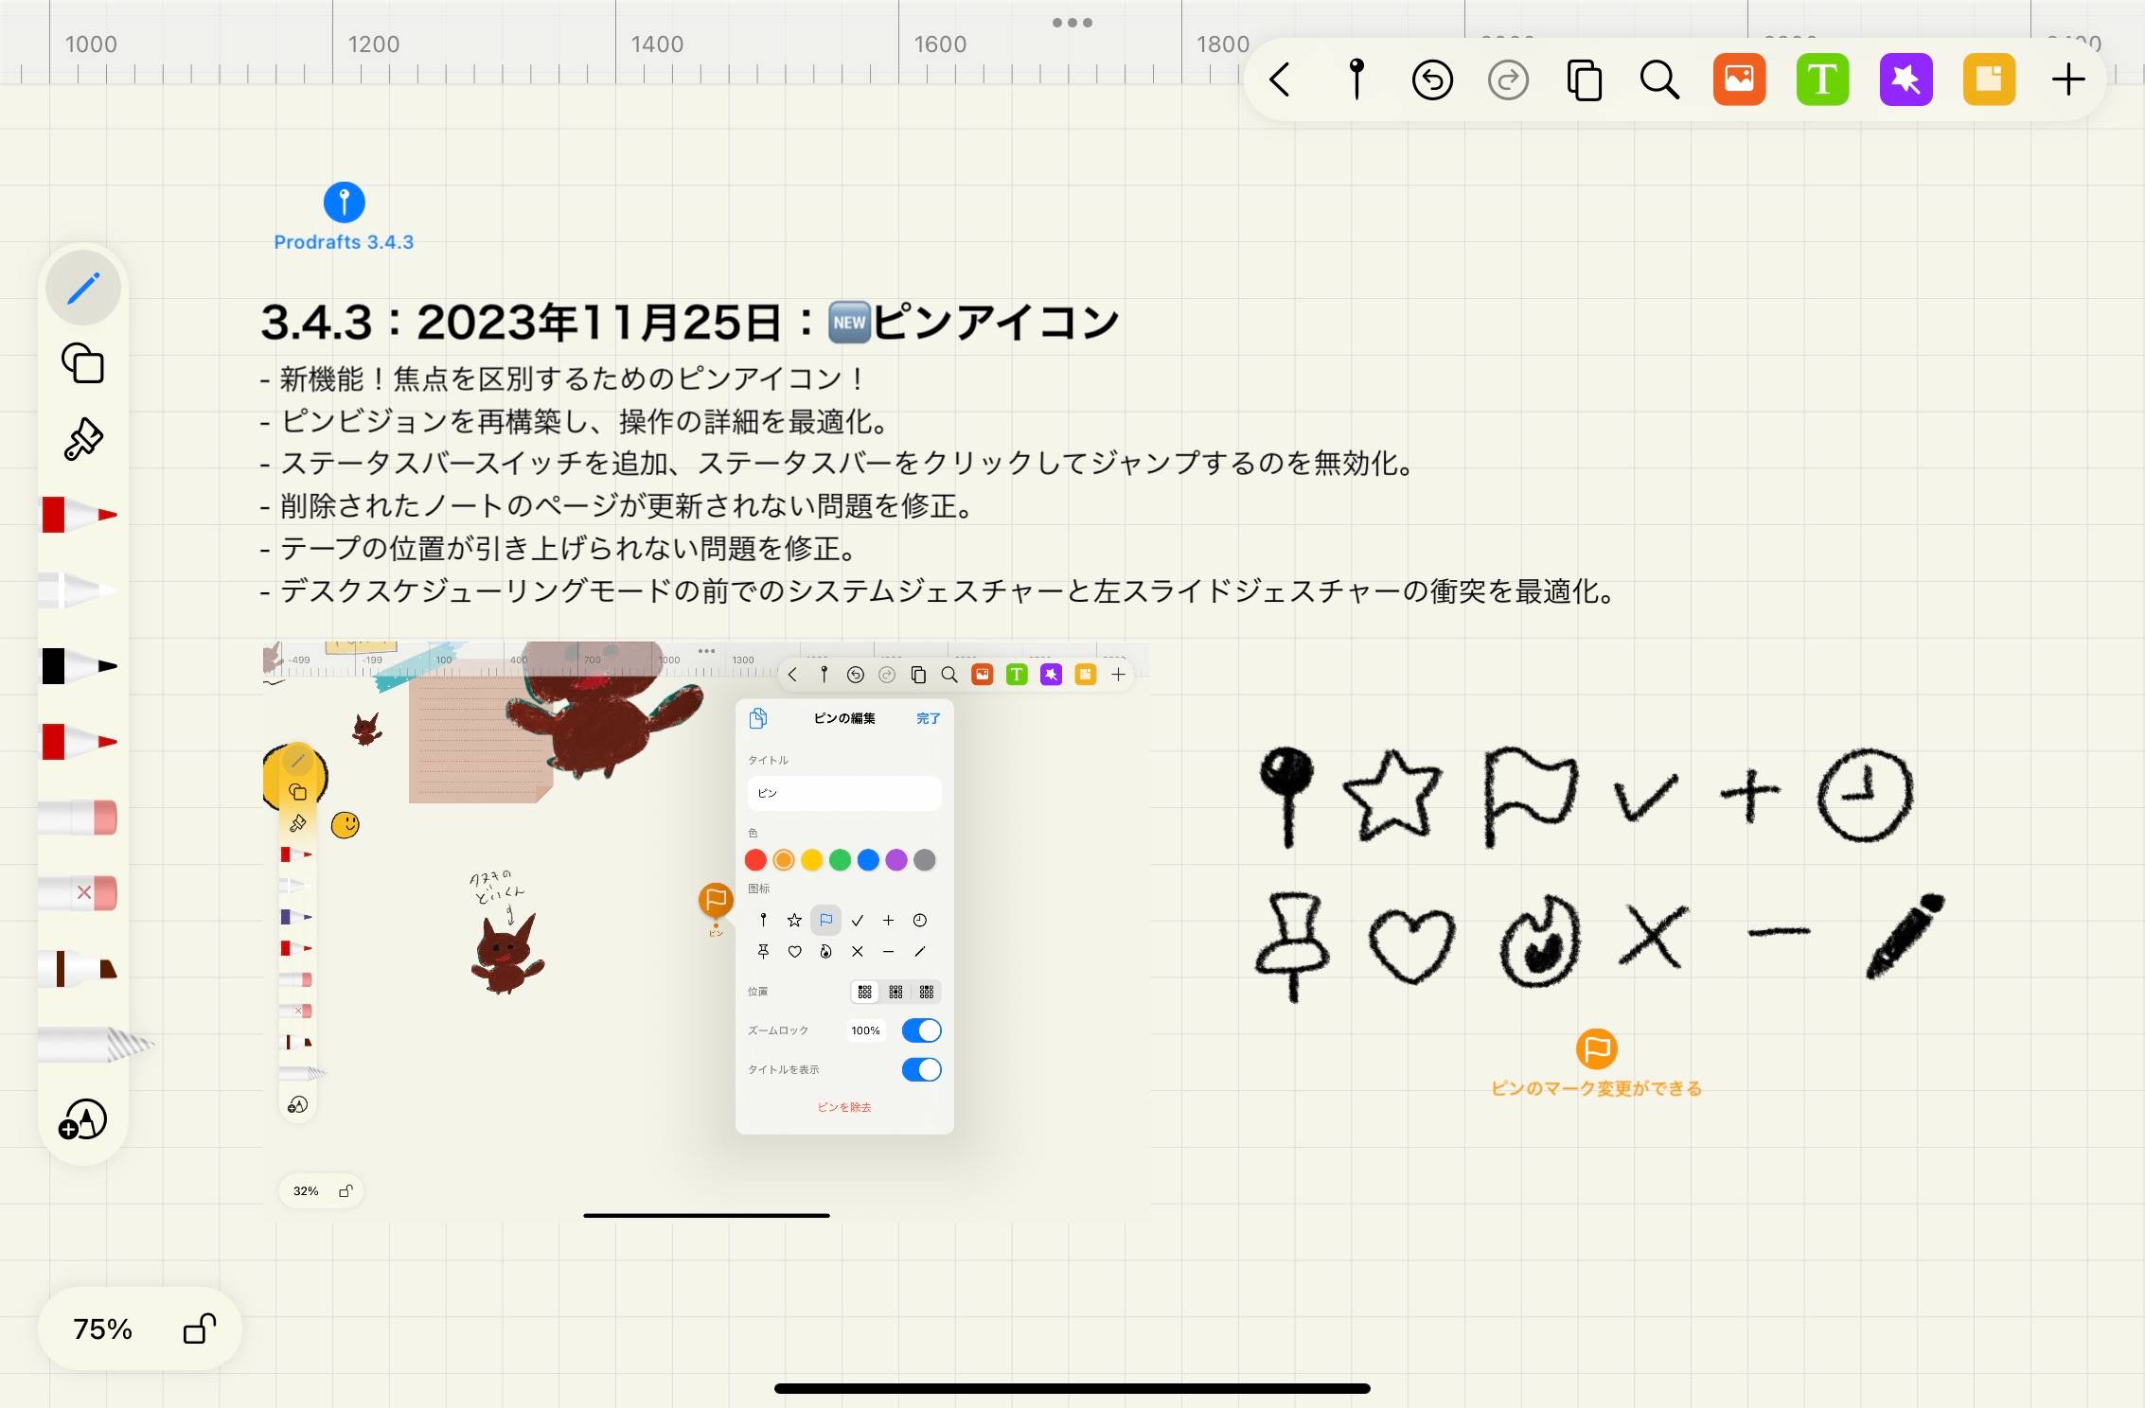Select the hand-drawn heart icon
Image resolution: width=2145 pixels, height=1408 pixels.
coord(1411,944)
